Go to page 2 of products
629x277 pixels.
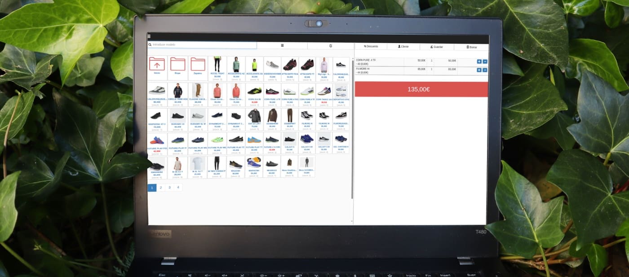click(x=161, y=188)
